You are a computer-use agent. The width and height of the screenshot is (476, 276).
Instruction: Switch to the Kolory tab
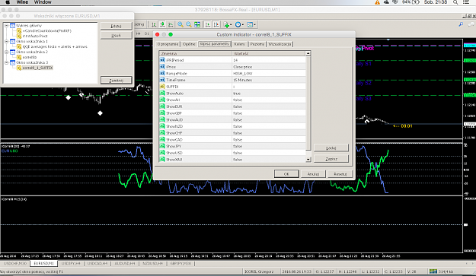pos(239,44)
